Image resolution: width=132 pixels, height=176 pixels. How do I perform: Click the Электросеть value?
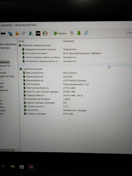(x=70, y=49)
